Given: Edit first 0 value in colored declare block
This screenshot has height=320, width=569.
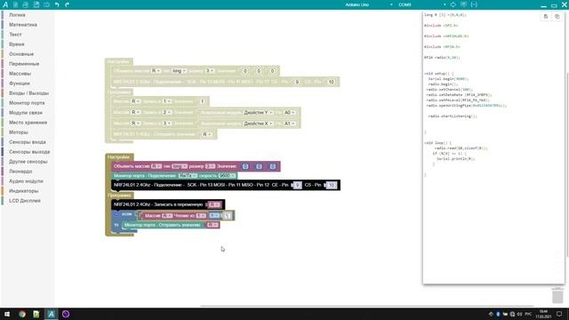Looking at the screenshot, I should click(x=245, y=166).
